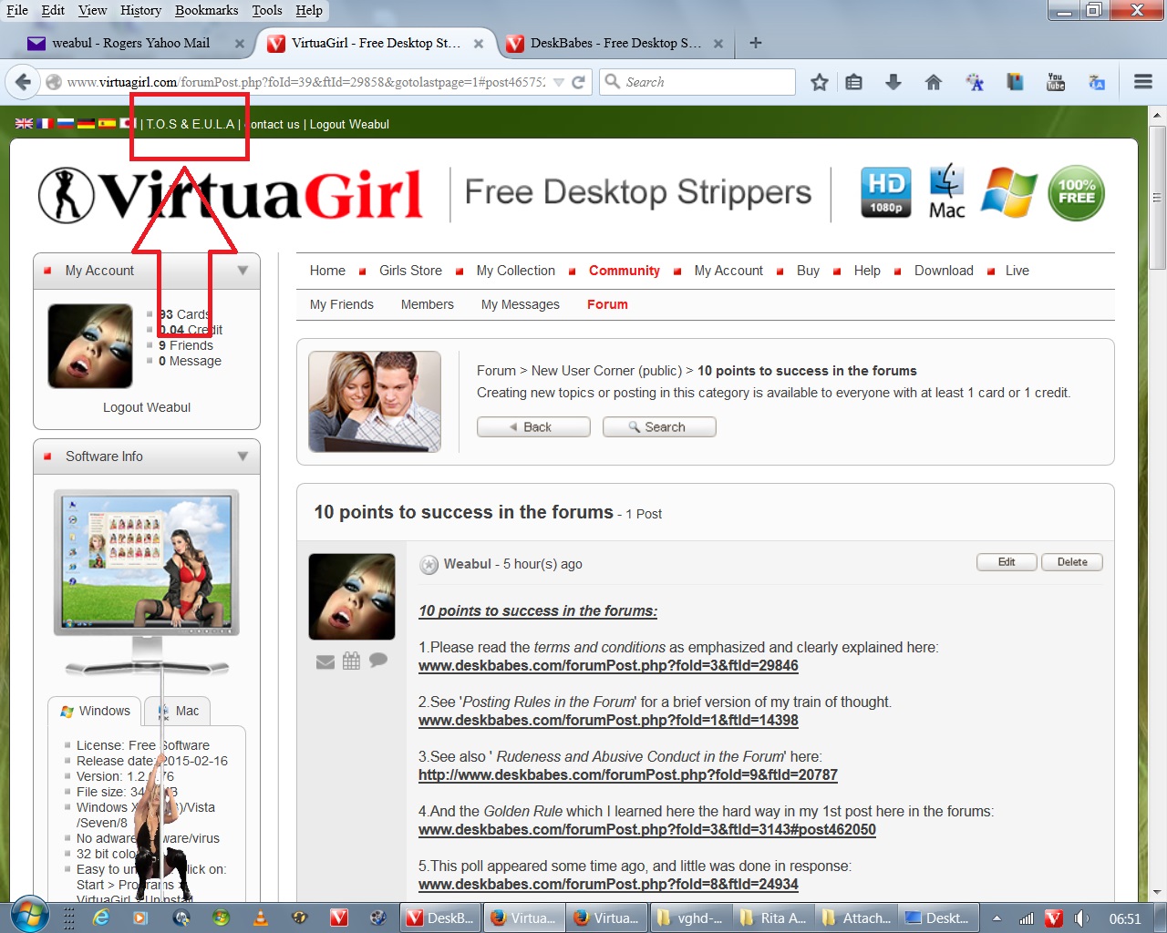Open the Bookmarks menu

[x=206, y=10]
